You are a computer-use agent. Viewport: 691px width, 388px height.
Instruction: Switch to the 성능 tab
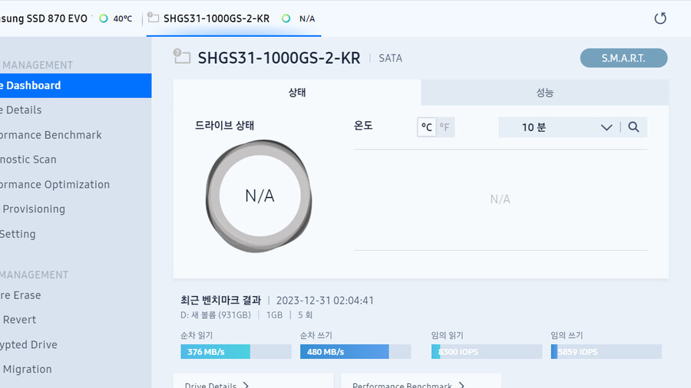click(544, 92)
